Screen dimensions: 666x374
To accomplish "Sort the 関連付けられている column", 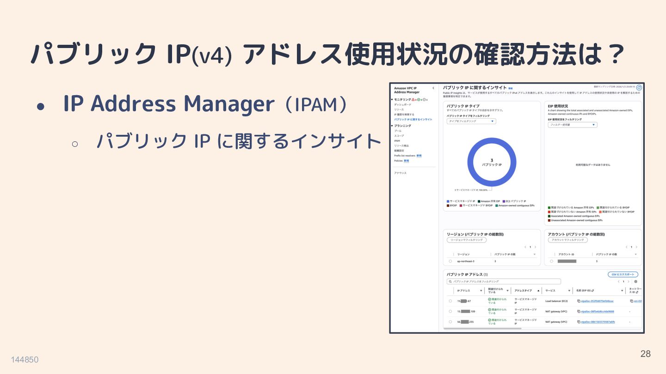I will tap(508, 291).
